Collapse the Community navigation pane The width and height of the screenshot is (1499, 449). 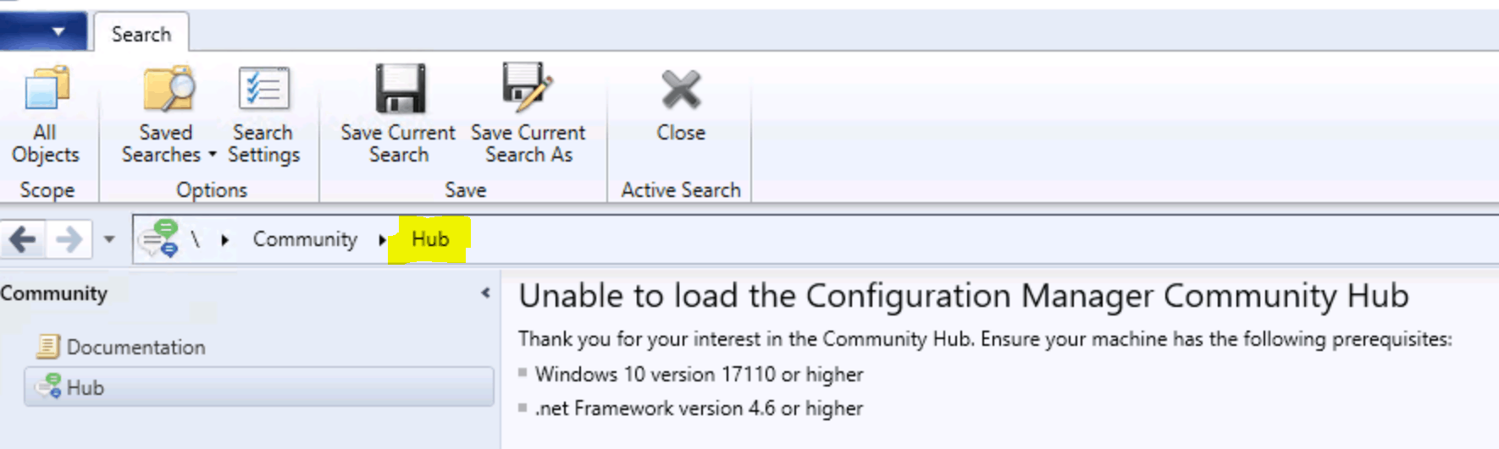click(485, 293)
